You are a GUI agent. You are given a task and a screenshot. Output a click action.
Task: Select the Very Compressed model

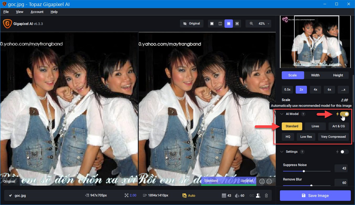coord(333,137)
